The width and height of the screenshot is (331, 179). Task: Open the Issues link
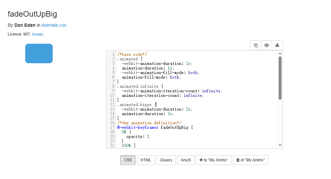(x=37, y=34)
